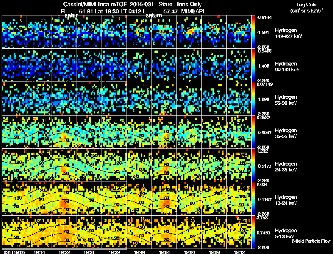The width and height of the screenshot is (333, 254).
Task: Click the '1.098' colorbar value
Action: tap(263, 99)
